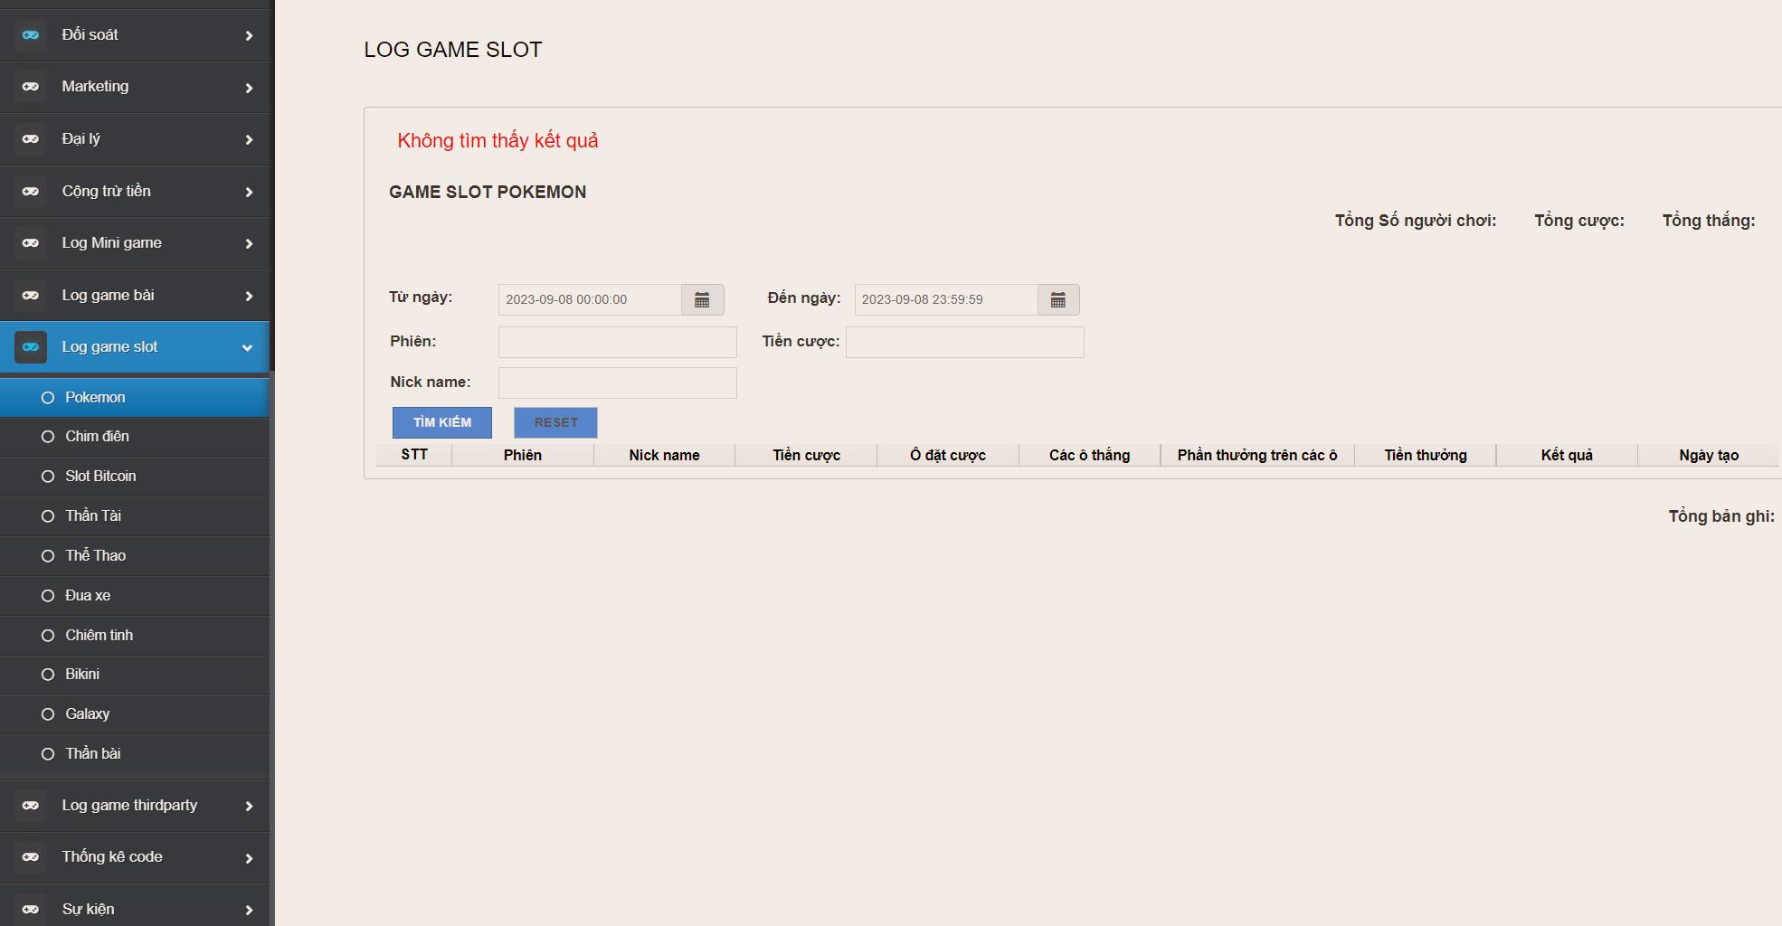Expand the Log game thirdparty arrow
The image size is (1782, 926).
249,807
